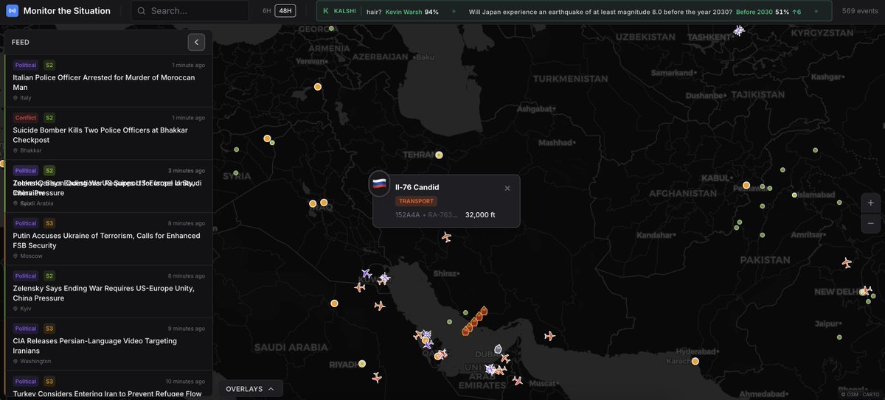The height and width of the screenshot is (400, 885).
Task: Select orange event marker near Armenia
Action: coord(318,87)
